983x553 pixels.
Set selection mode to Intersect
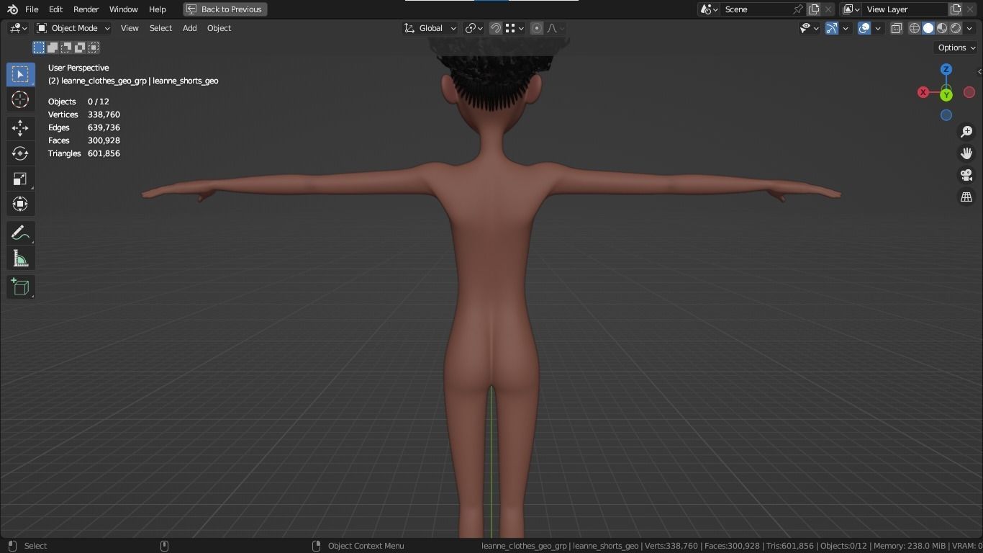[94, 48]
